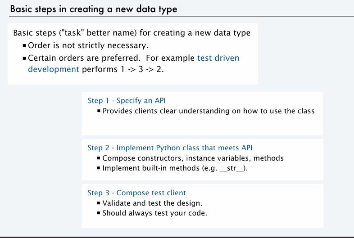
Task: Click the text 'Order is not strictly necessary.'
Action: pyautogui.click(x=88, y=45)
